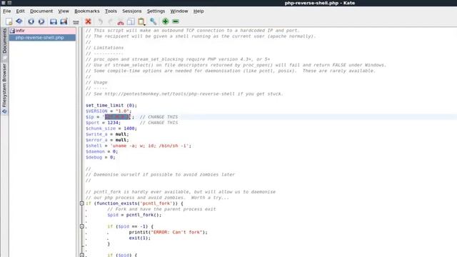The width and height of the screenshot is (457, 257).
Task: Open the Sessions menu
Action: (131, 11)
